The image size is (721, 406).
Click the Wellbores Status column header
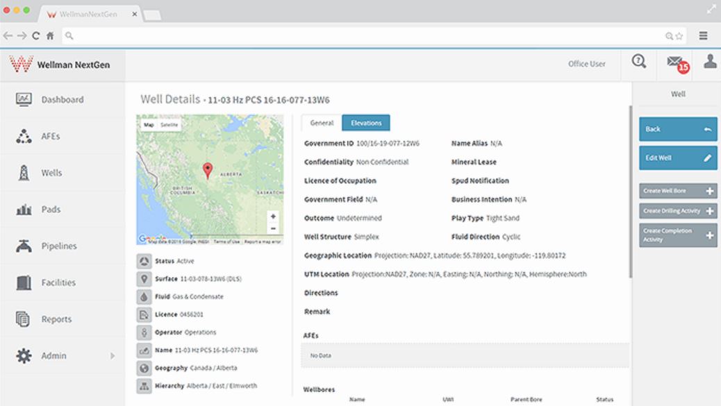(605, 400)
